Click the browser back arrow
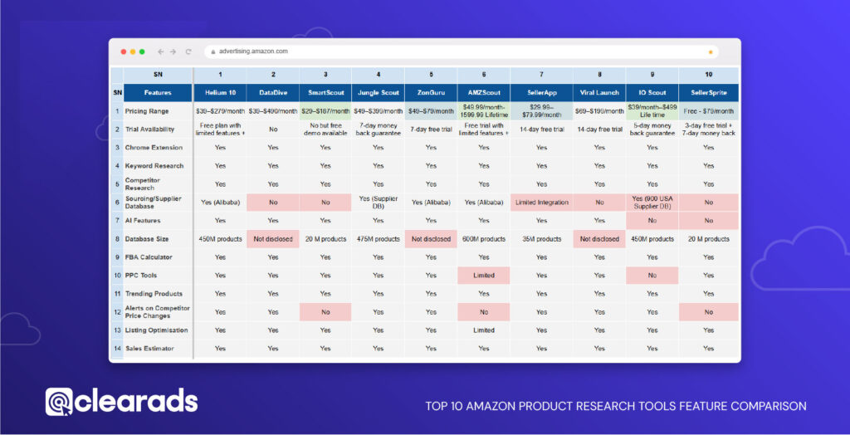The image size is (850, 435). [160, 51]
